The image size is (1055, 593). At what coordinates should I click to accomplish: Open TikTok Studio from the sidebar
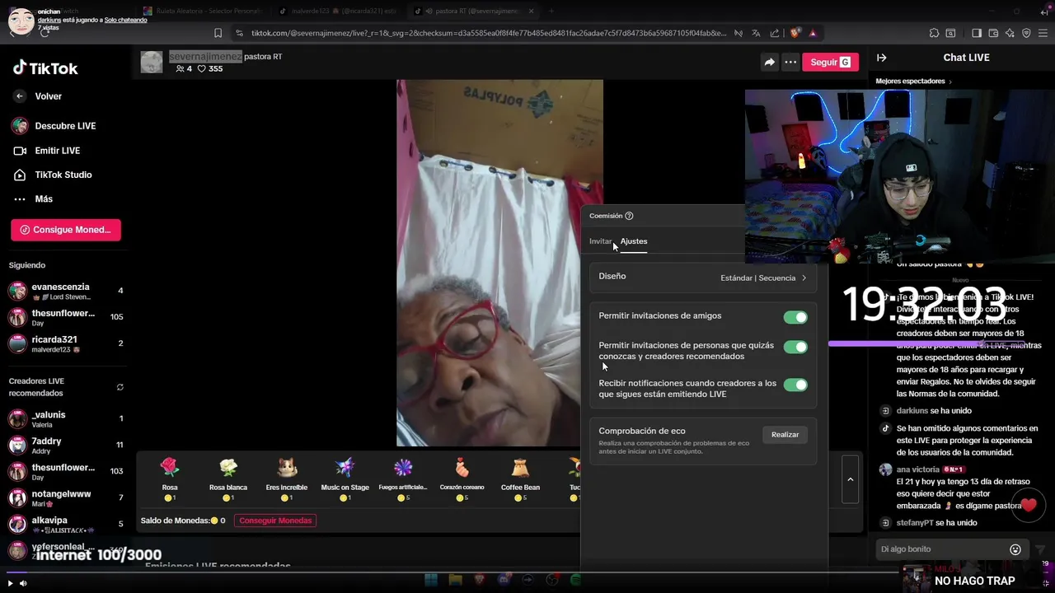point(52,175)
